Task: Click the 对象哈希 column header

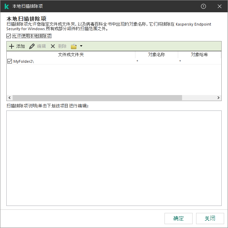Action: (x=199, y=55)
